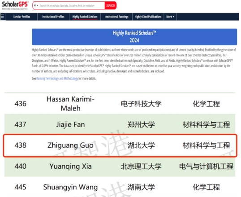Open the hamburger menu icon
This screenshot has width=241, height=197.
(x=2, y=17)
